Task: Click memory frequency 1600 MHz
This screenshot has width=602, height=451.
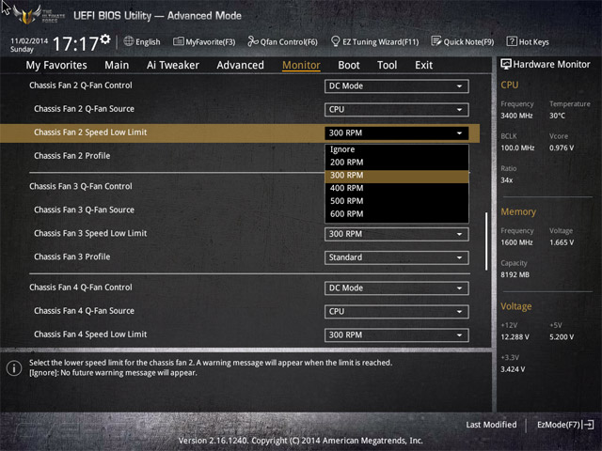Action: (516, 242)
